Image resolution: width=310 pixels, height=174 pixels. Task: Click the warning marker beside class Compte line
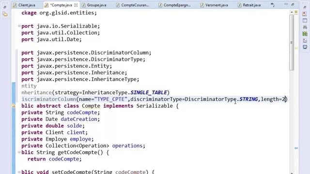14,106
